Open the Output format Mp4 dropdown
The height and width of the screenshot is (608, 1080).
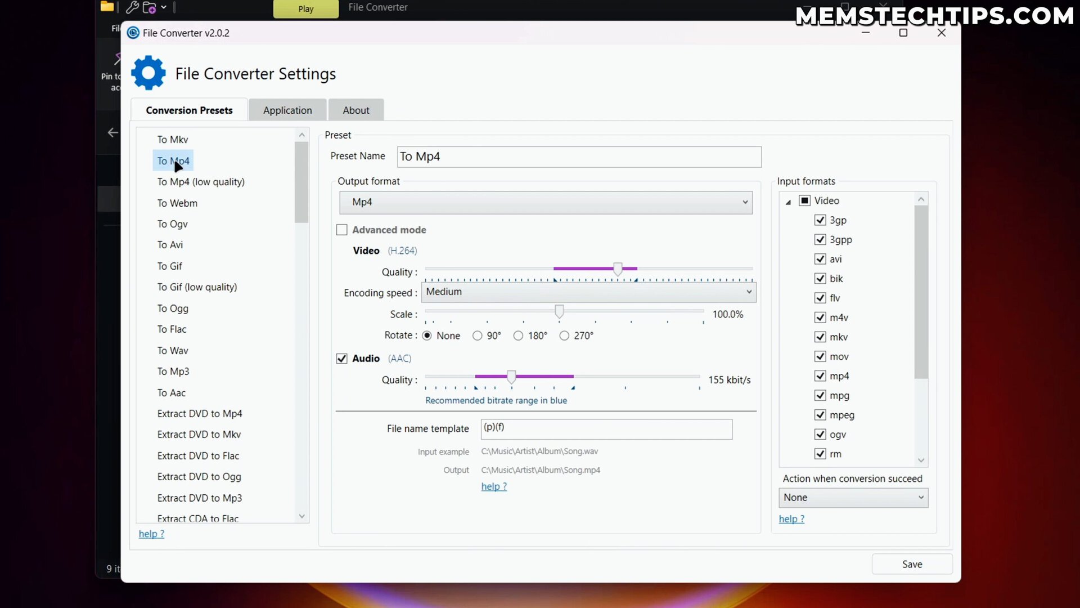546,202
